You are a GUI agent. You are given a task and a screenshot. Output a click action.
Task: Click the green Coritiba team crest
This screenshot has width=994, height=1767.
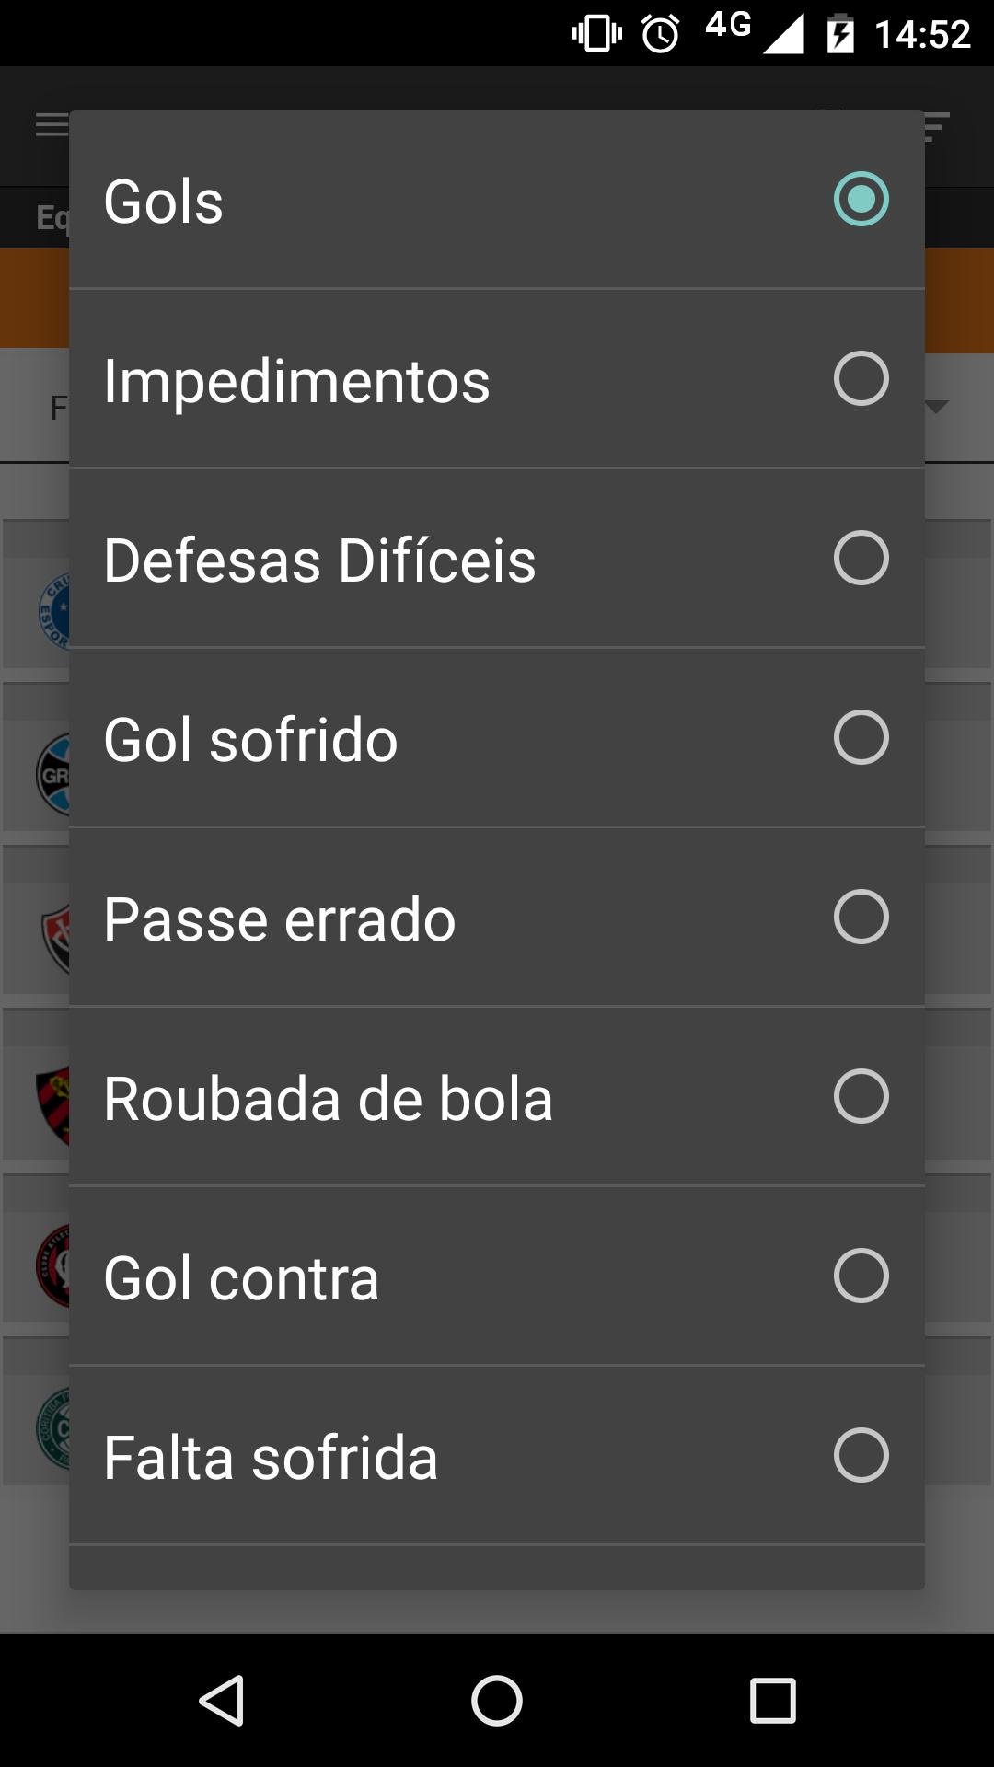(x=52, y=1429)
